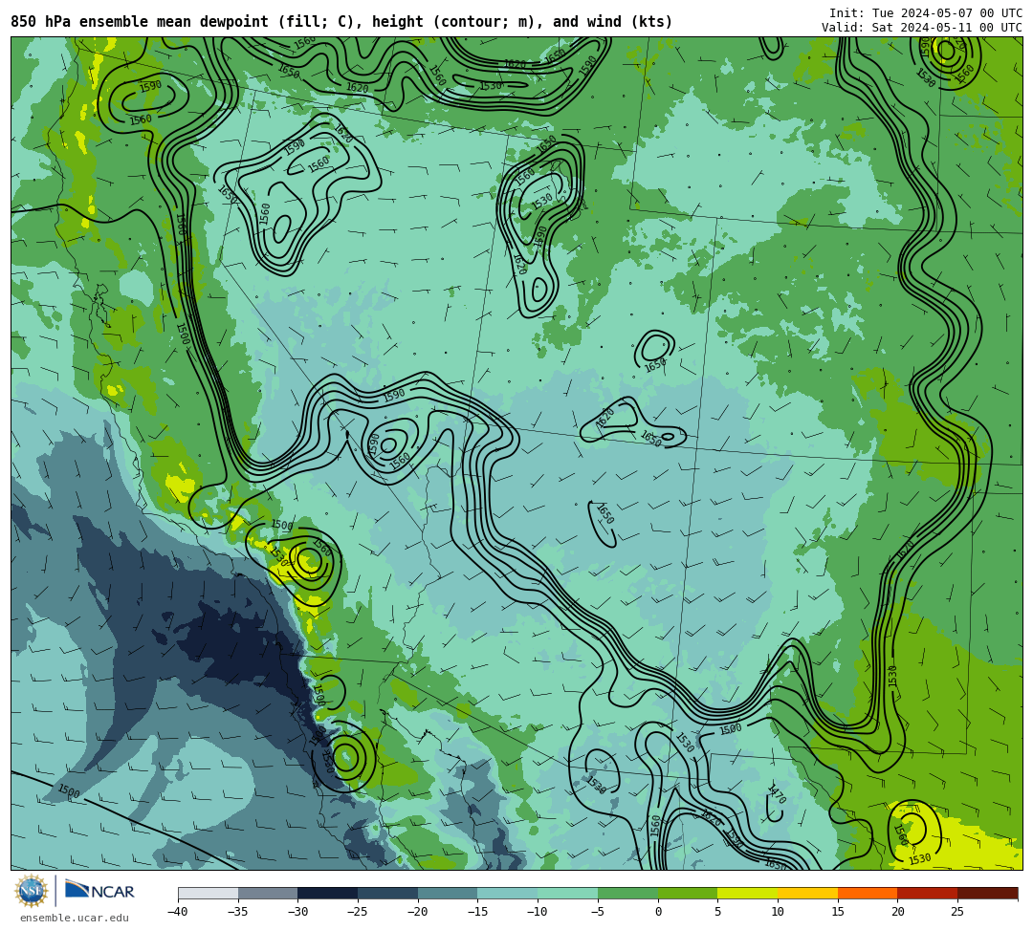Click the −25 colorbar tick label
Screen dimensions: 1033x930
click(x=358, y=912)
